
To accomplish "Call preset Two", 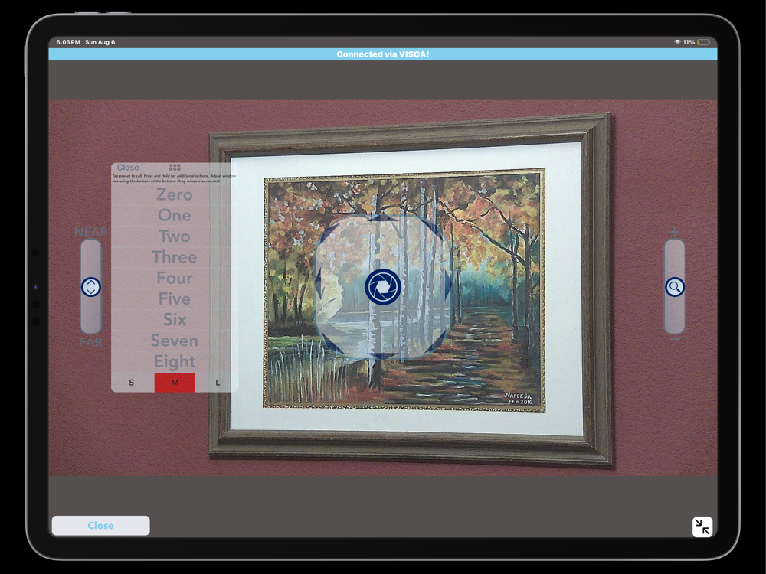I will (175, 236).
